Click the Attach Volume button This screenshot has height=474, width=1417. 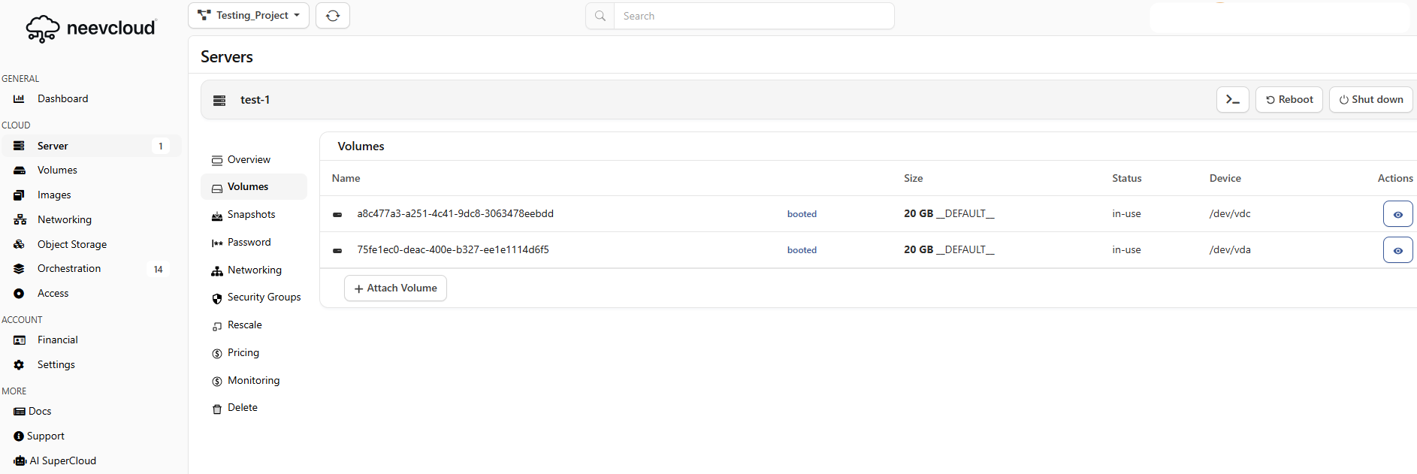(395, 288)
